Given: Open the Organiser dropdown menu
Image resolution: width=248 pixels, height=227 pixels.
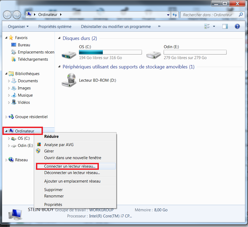Looking at the screenshot, I should click(18, 26).
